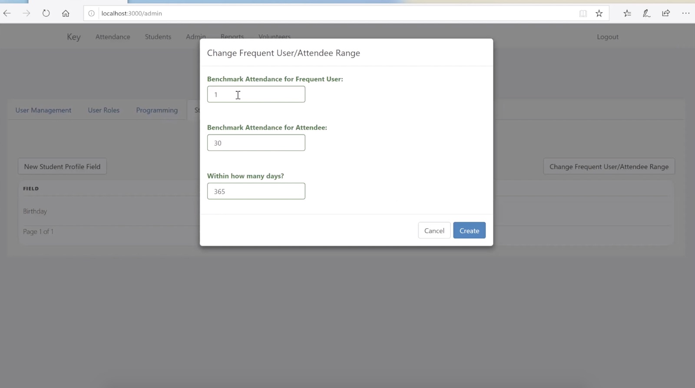
Task: Add page to favorites star icon
Action: pyautogui.click(x=599, y=13)
